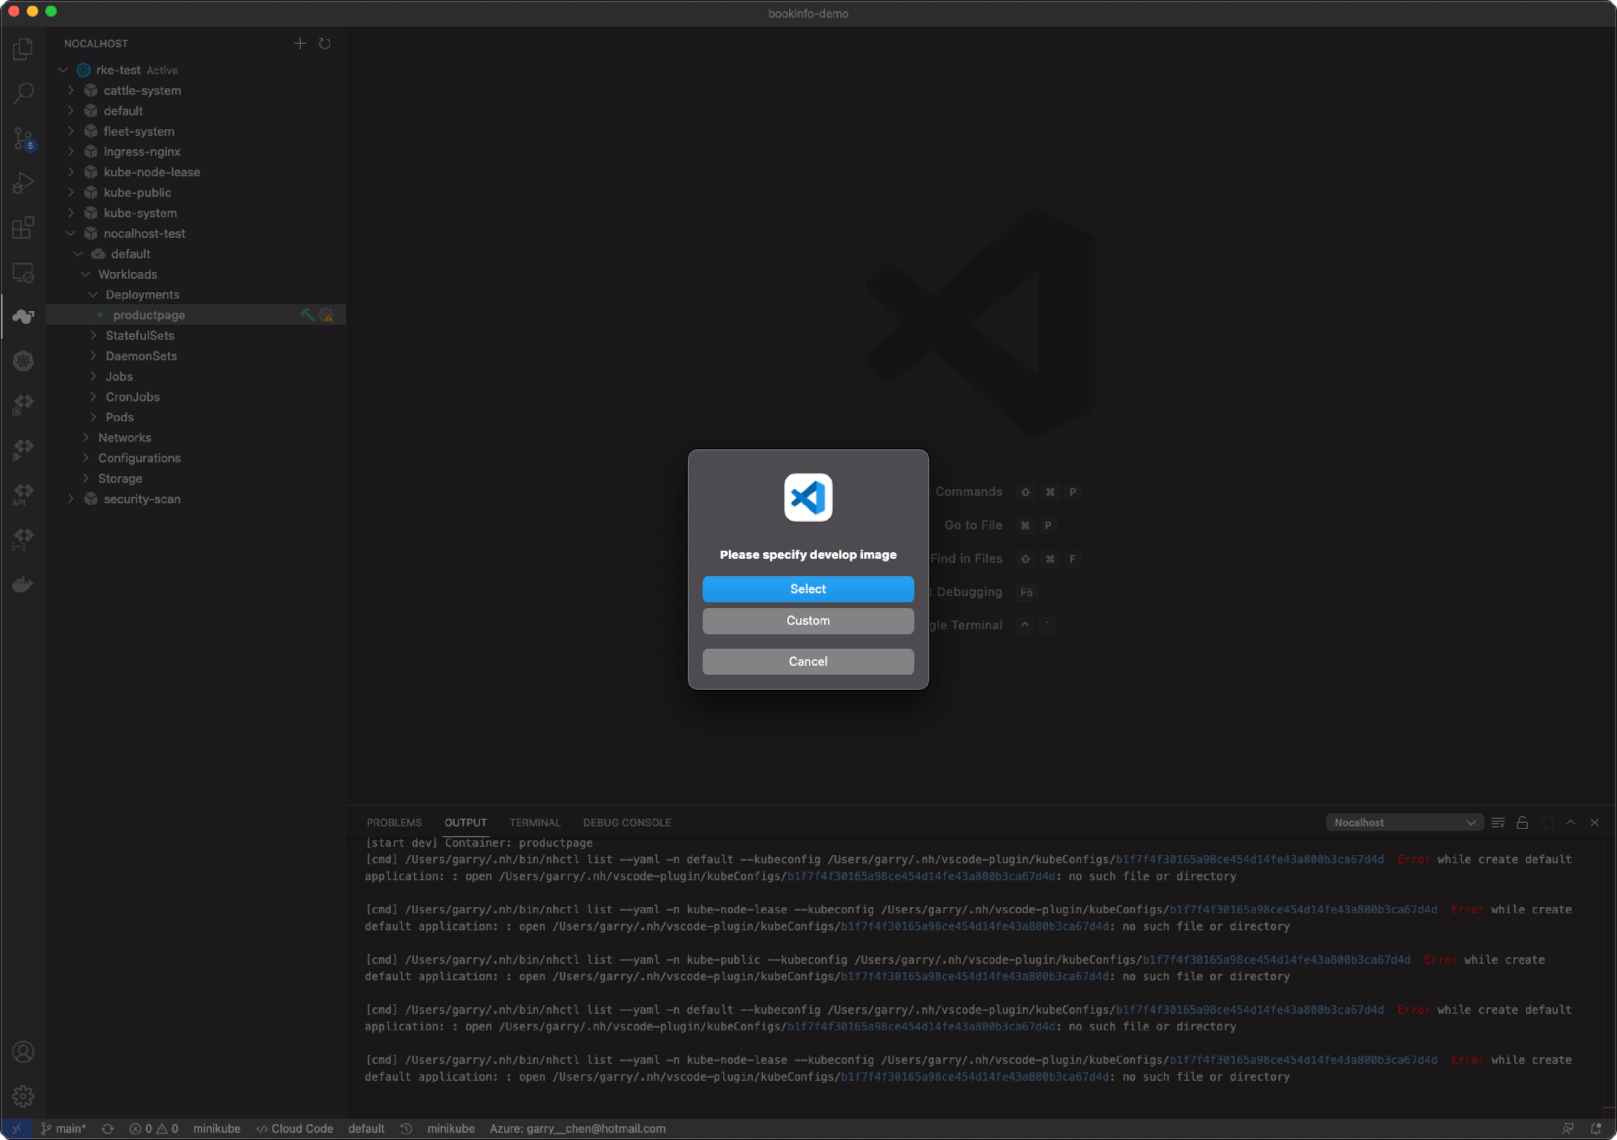Click Azure account in status bar
Image resolution: width=1617 pixels, height=1140 pixels.
pos(577,1129)
